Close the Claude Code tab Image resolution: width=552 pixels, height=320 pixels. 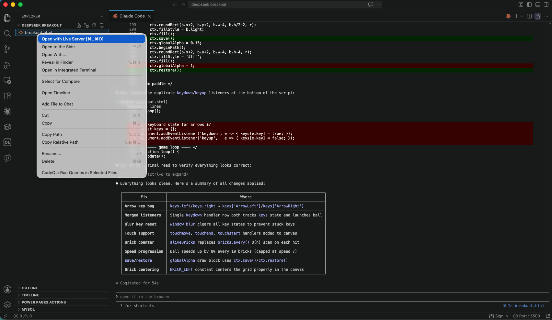tap(149, 16)
